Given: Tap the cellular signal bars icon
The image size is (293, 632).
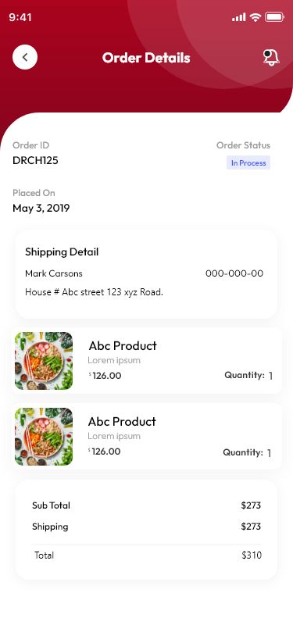Looking at the screenshot, I should (239, 17).
